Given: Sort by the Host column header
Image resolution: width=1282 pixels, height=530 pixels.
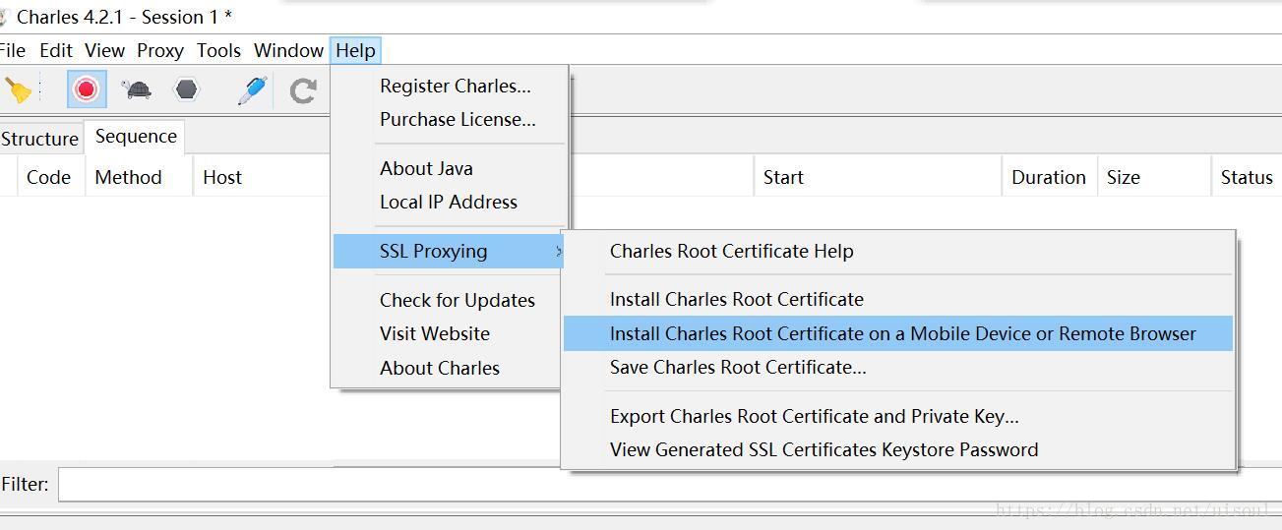Looking at the screenshot, I should [x=222, y=177].
